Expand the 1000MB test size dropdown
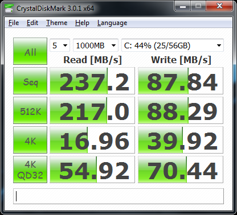This screenshot has width=237, height=215. click(x=96, y=46)
